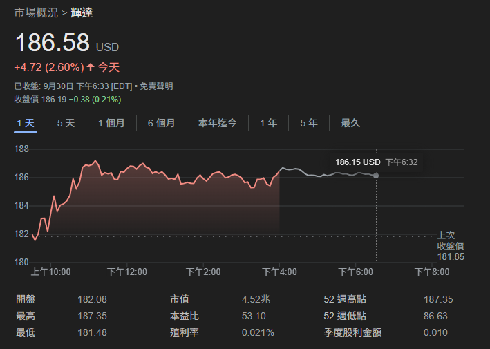
Task: Click the 市值 value 4.52兆
Action: (x=255, y=299)
